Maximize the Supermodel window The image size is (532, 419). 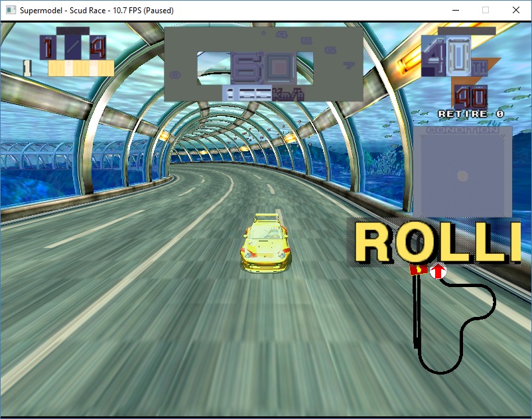(x=486, y=10)
